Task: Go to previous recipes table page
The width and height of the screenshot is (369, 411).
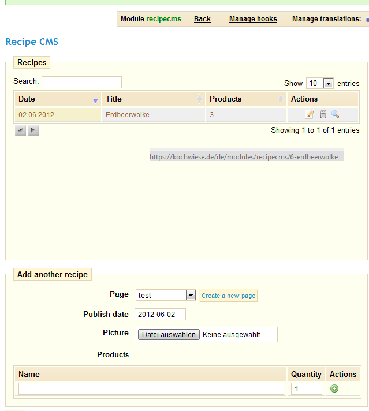Action: [20, 130]
